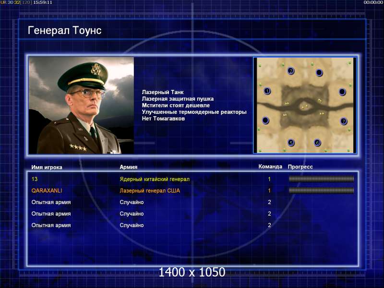Click the Лазерный генерал США army label
This screenshot has height=288, width=384.
[150, 191]
